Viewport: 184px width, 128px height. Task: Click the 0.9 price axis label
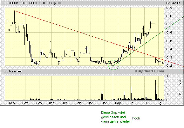169,8
